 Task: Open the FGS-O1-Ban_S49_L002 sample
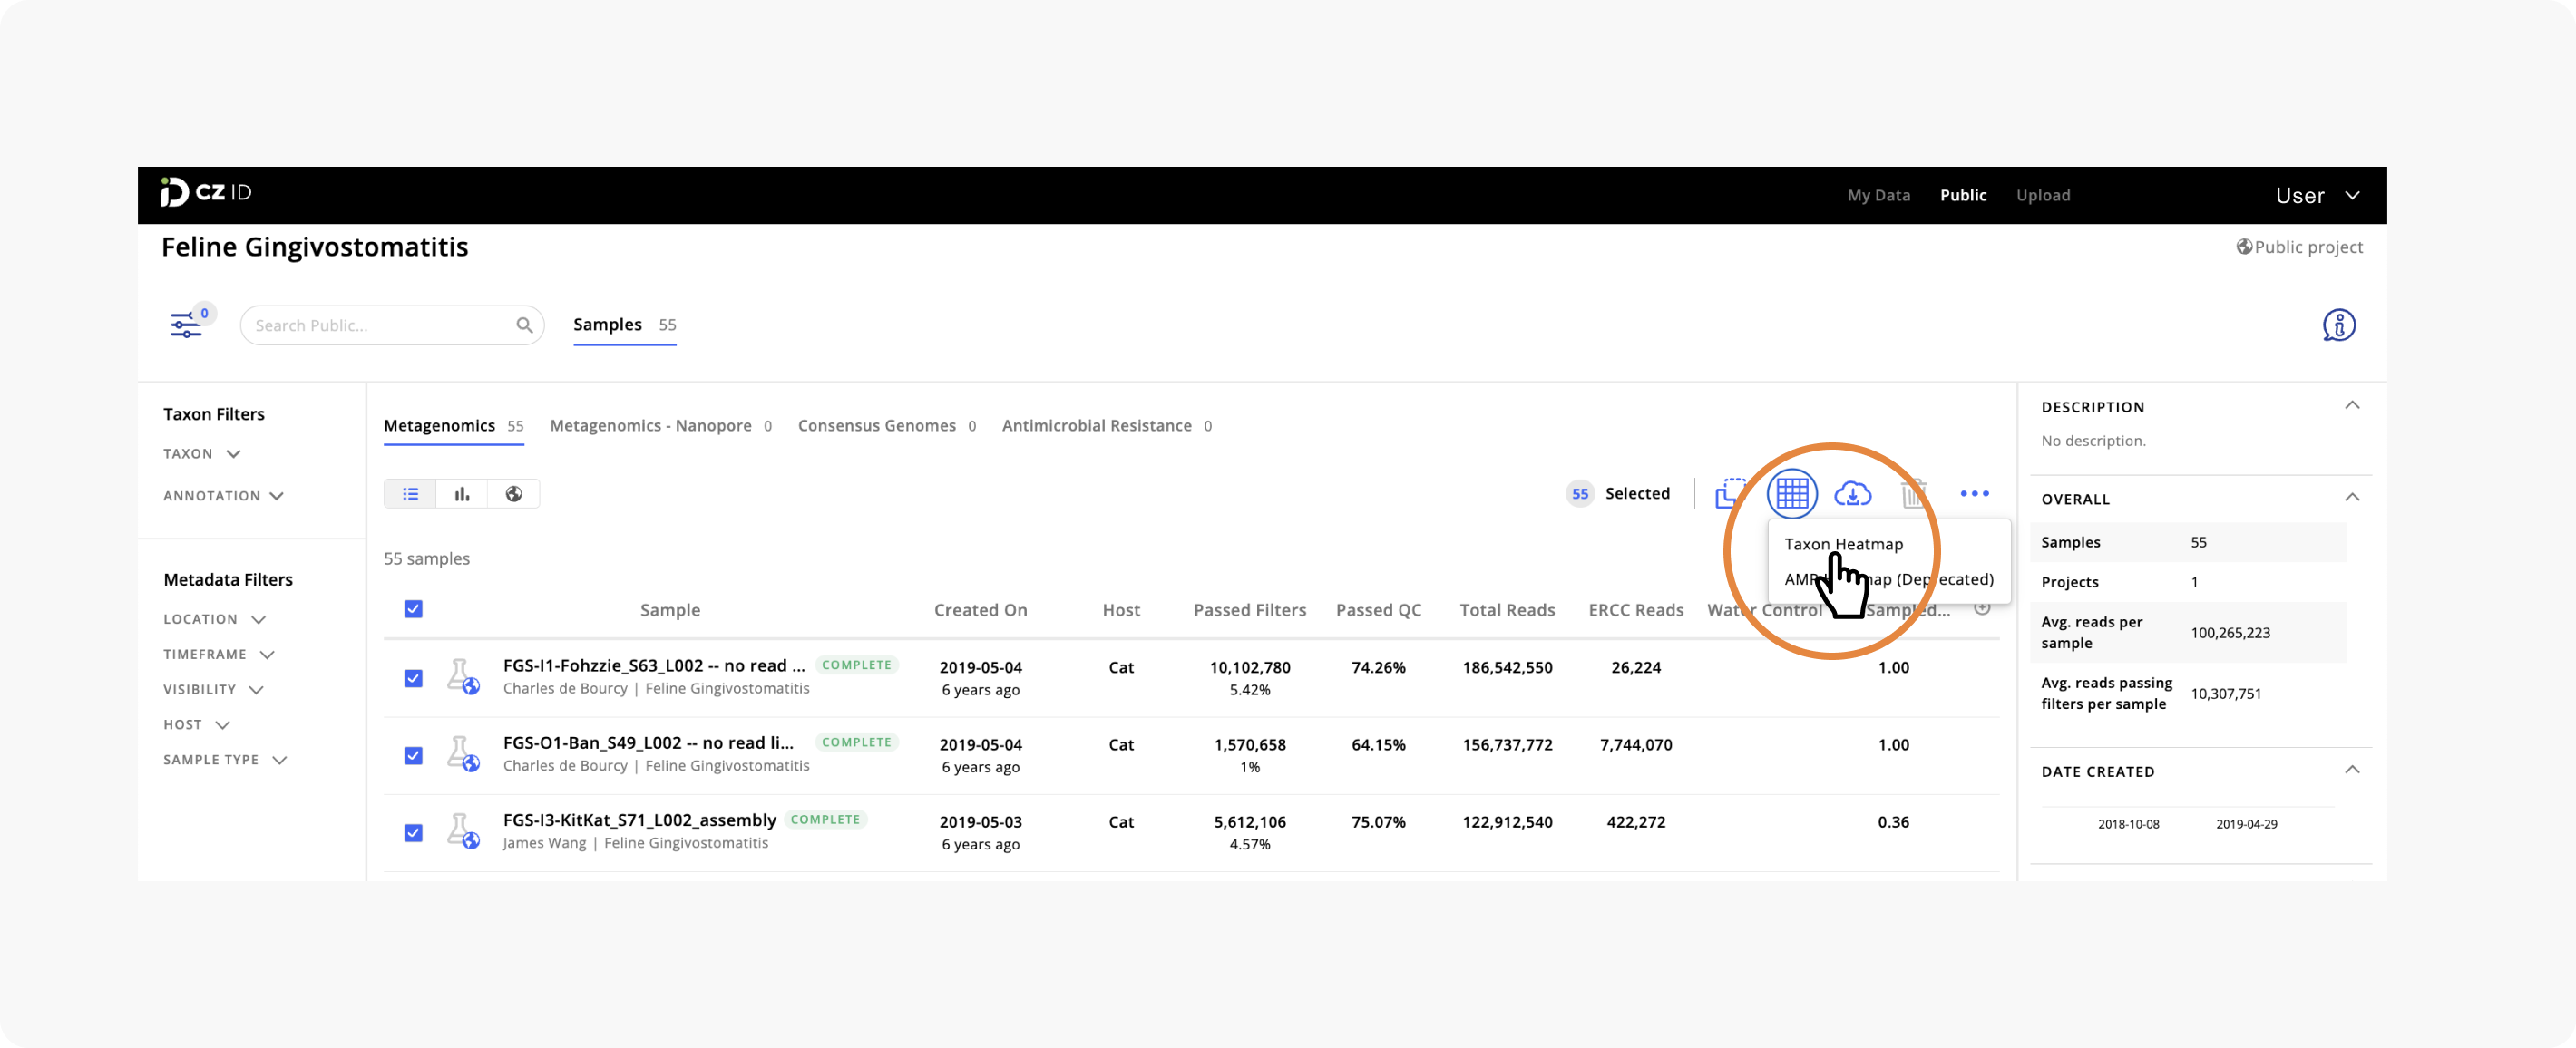pyautogui.click(x=648, y=743)
